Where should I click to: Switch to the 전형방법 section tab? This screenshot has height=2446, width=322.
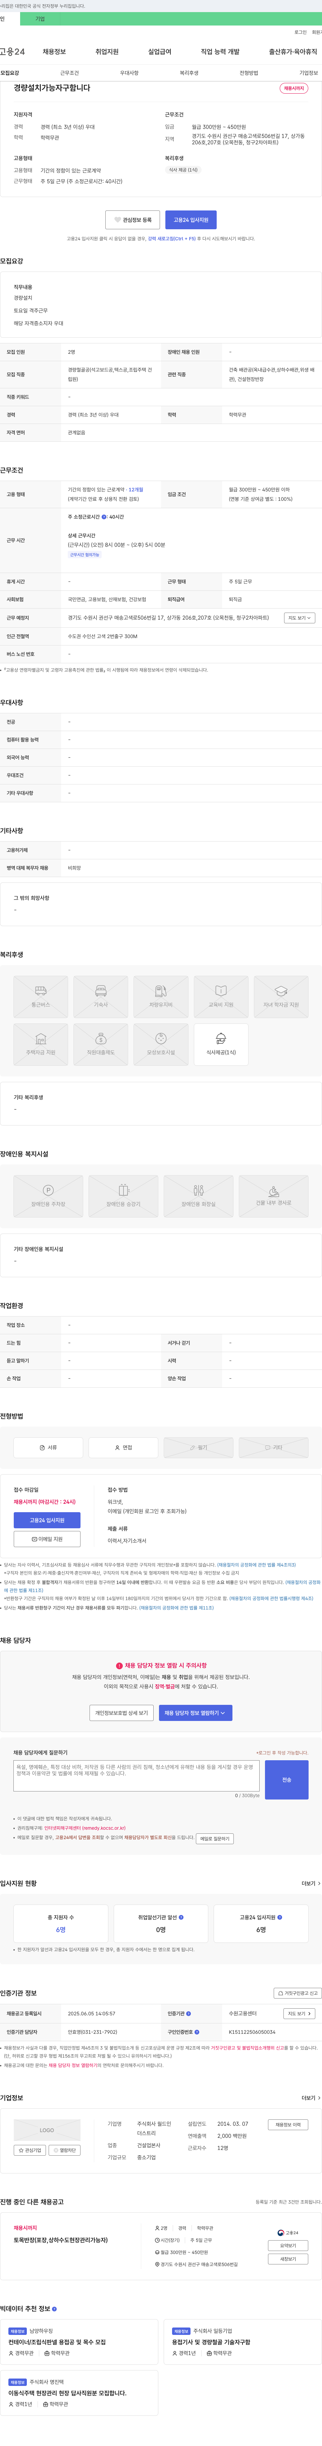(x=249, y=73)
